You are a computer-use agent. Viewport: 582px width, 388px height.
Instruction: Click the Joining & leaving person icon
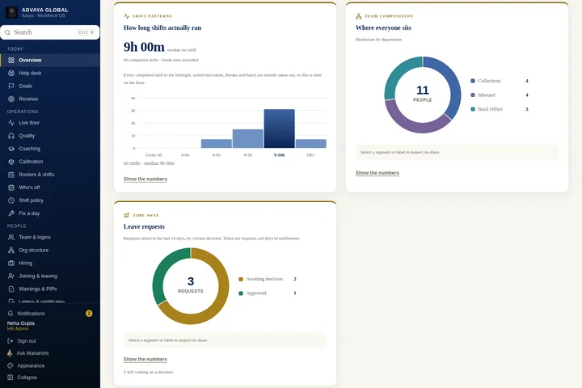(11, 276)
